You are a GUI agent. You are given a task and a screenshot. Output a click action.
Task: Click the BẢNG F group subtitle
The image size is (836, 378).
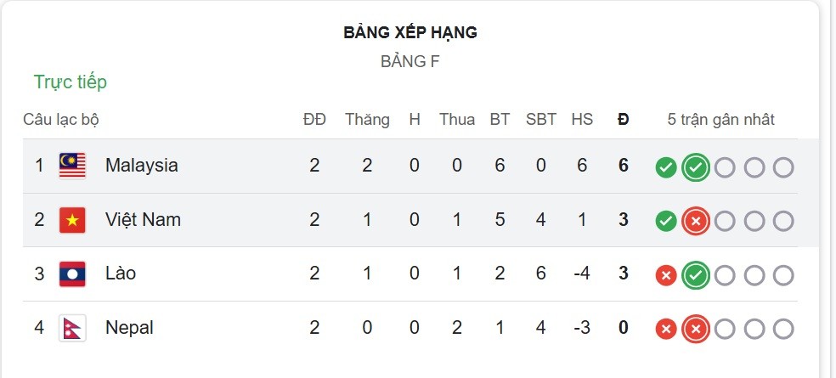[410, 62]
